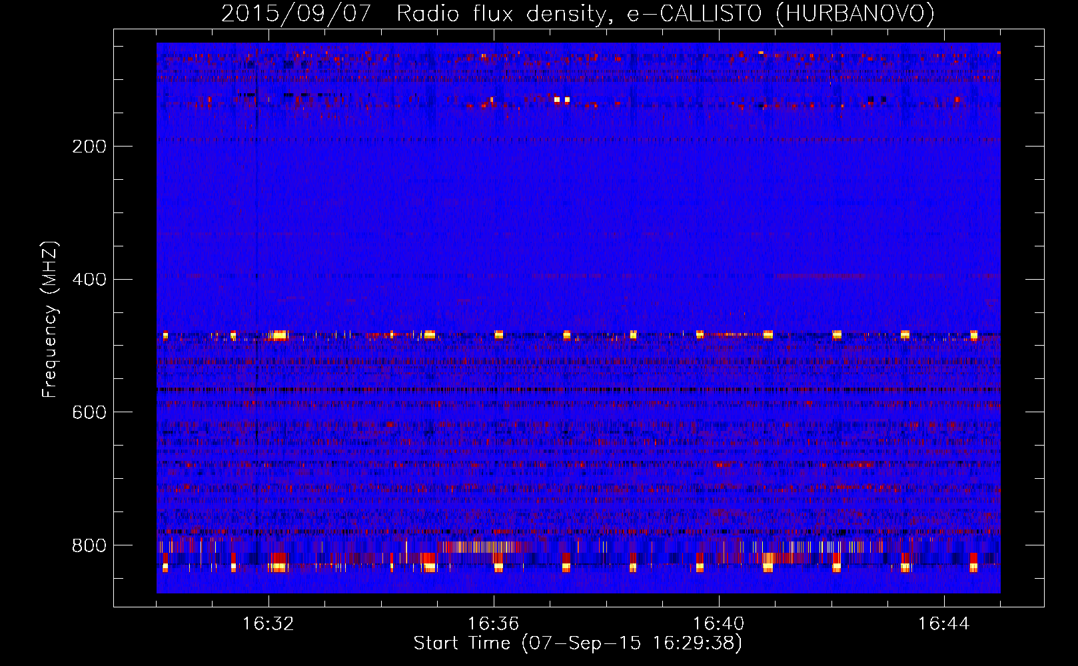Image resolution: width=1078 pixels, height=666 pixels.
Task: Click the 16:40 time tick label
Action: coord(719,624)
